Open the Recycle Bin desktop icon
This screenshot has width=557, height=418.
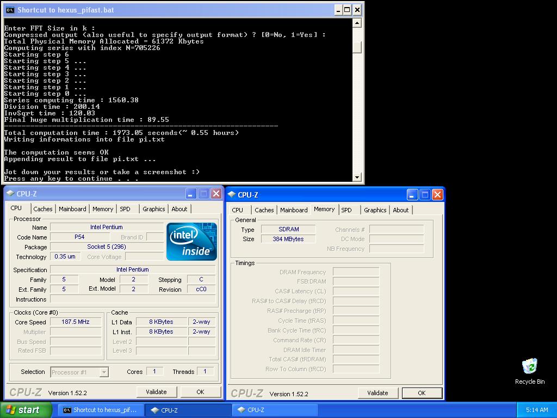point(530,371)
